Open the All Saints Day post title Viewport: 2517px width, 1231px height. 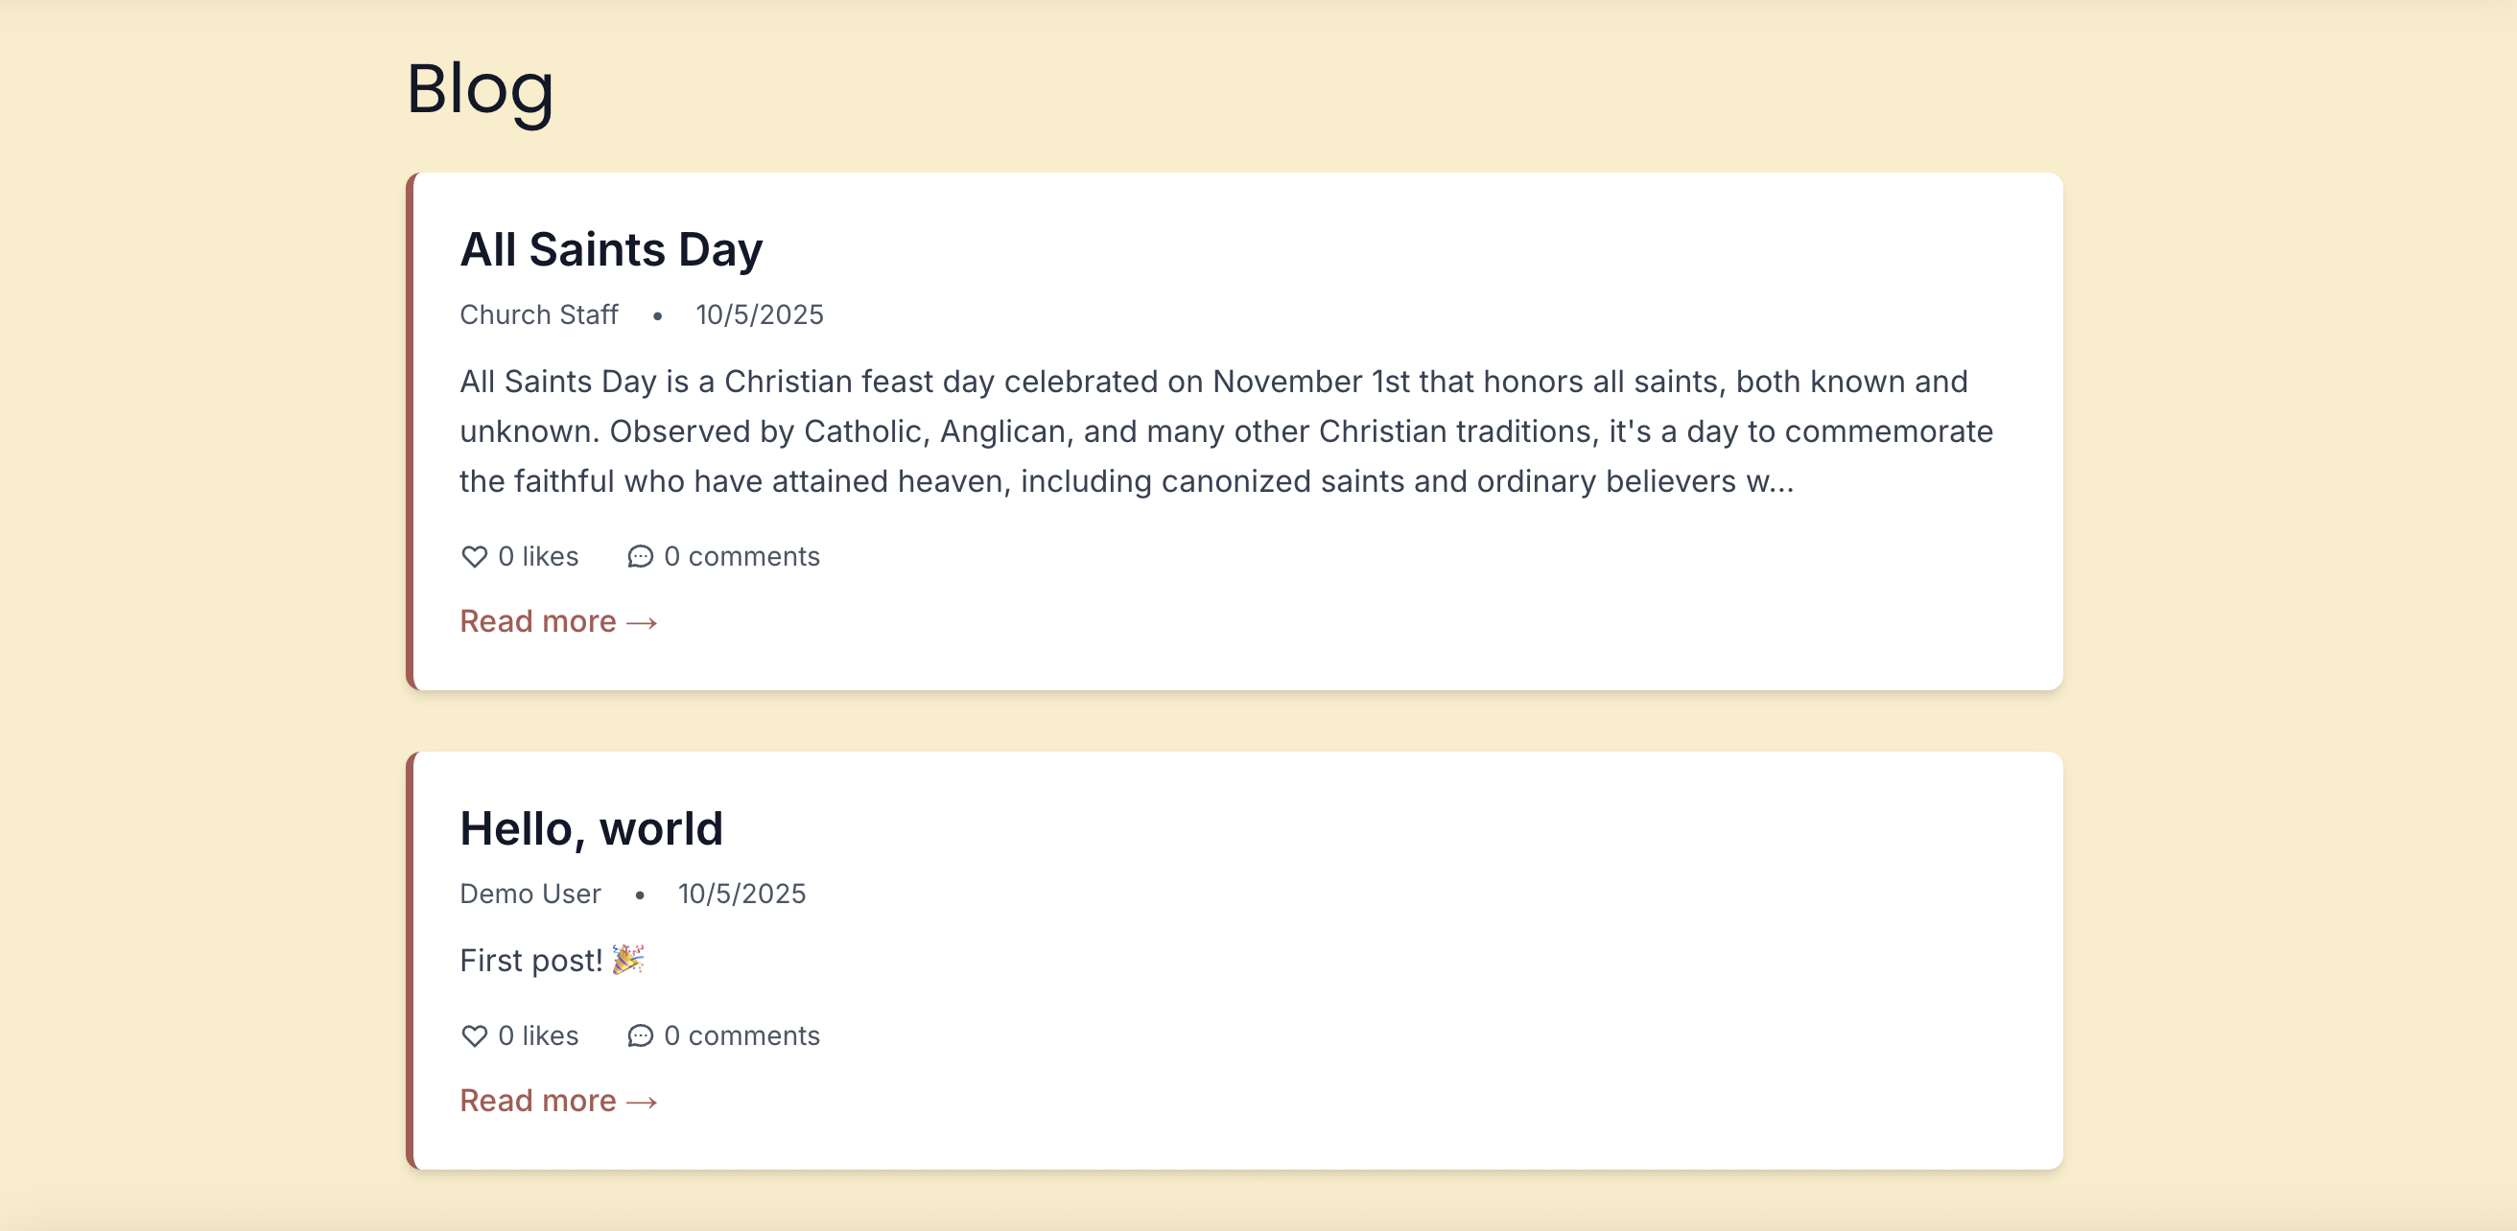tap(612, 249)
